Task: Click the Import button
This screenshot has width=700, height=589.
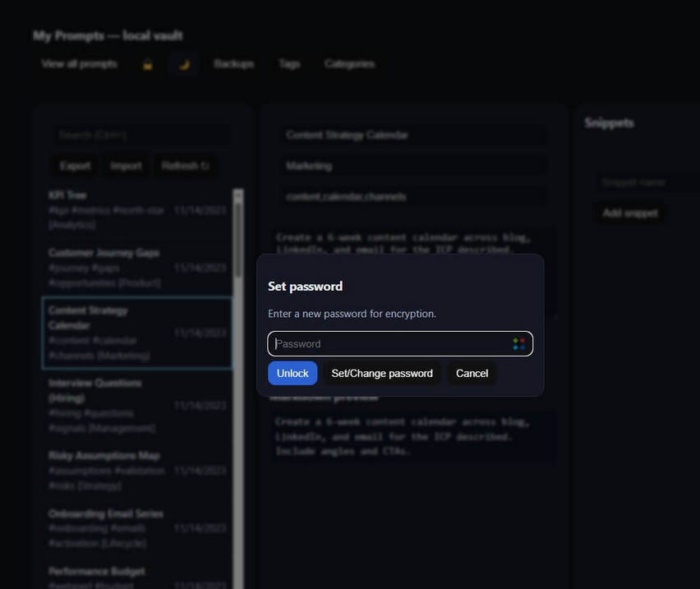Action: pos(126,166)
